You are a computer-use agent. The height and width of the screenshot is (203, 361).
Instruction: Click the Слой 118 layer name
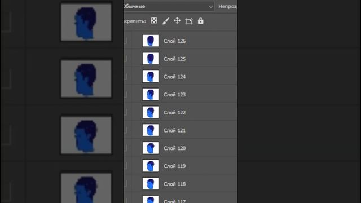tap(174, 184)
